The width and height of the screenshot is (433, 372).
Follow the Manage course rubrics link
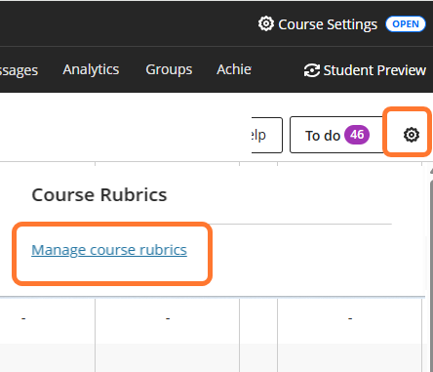click(x=109, y=250)
